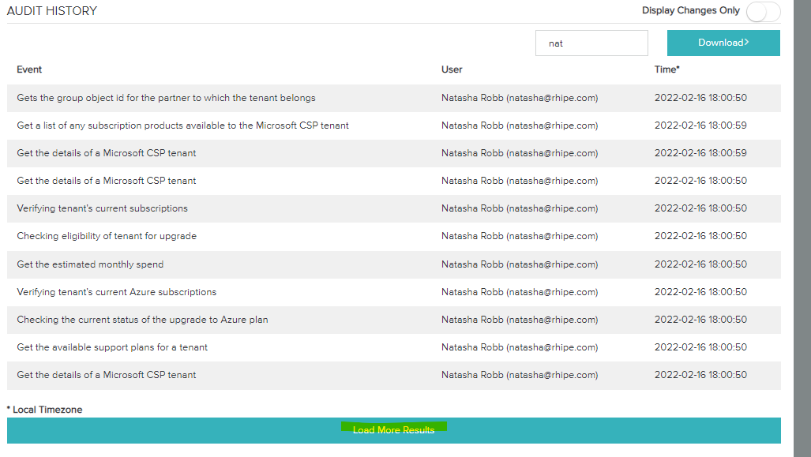811x457 pixels.
Task: Click Load More Results
Action: coord(393,429)
